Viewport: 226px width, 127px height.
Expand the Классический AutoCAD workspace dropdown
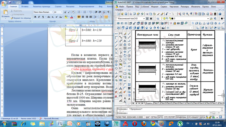click(144, 19)
